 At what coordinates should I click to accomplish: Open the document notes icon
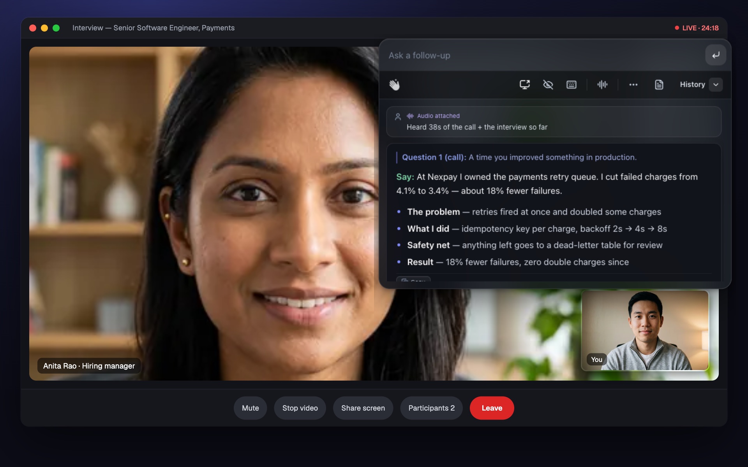tap(659, 84)
